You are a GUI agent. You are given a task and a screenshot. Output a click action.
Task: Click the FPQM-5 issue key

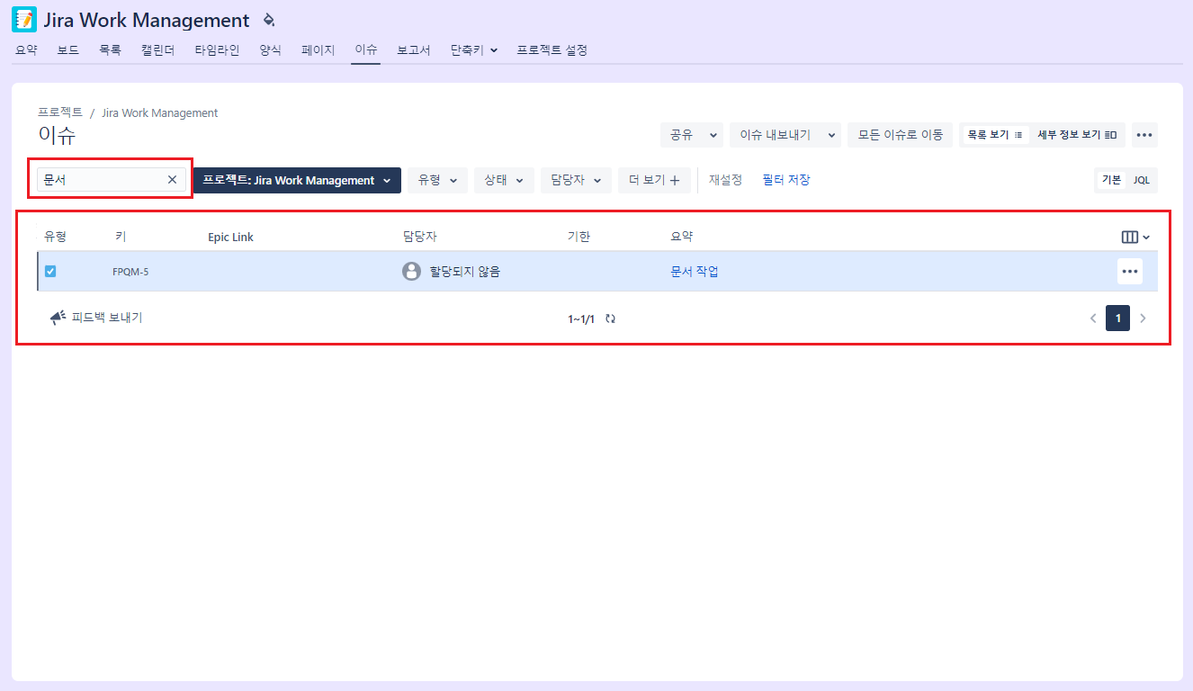[130, 272]
